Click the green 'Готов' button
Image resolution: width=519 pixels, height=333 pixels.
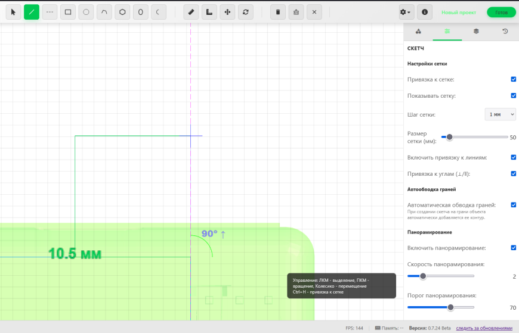tap(501, 12)
